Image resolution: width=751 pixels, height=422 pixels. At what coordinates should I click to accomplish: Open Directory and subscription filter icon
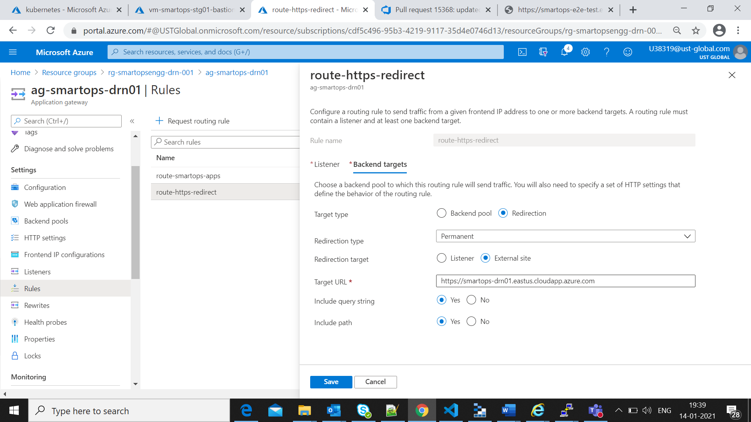tap(543, 52)
